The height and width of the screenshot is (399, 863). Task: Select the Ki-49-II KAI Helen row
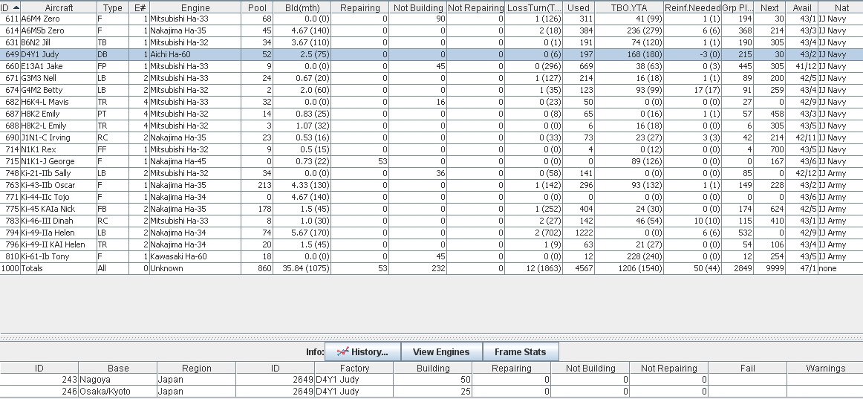click(x=431, y=244)
